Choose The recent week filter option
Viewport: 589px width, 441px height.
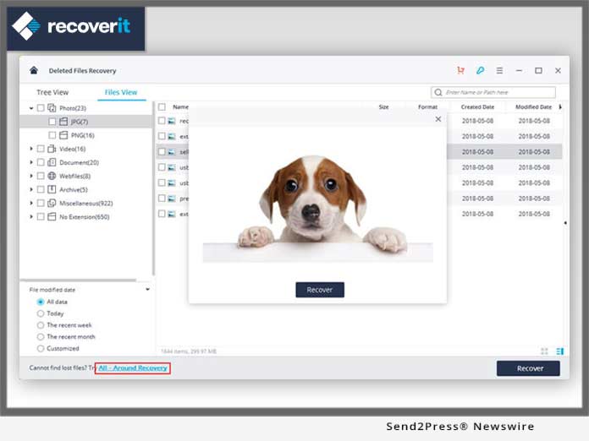[41, 325]
